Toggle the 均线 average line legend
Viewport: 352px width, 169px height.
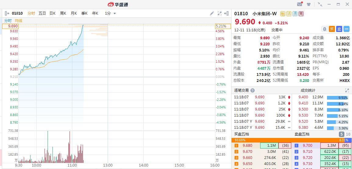coord(19,21)
